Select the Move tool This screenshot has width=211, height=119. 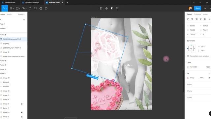tap(4, 8)
